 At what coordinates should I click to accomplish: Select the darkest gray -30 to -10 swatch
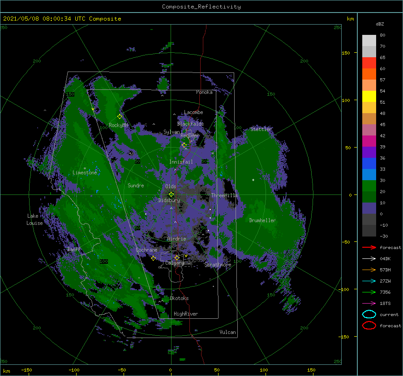click(x=369, y=231)
